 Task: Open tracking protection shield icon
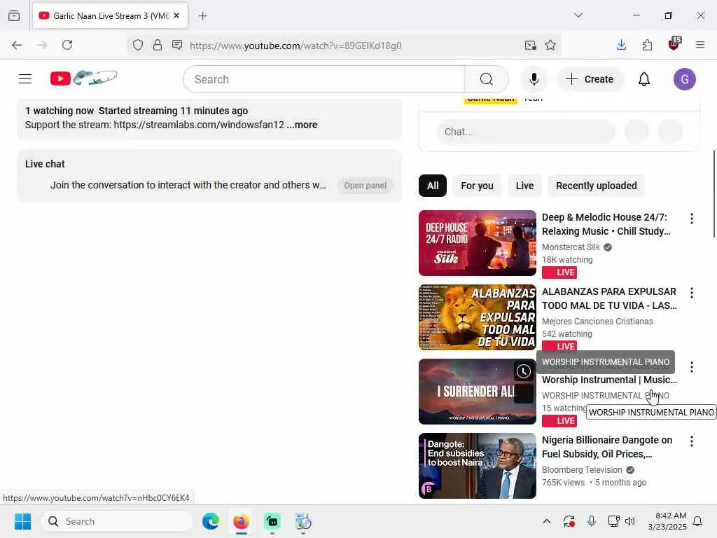138,45
